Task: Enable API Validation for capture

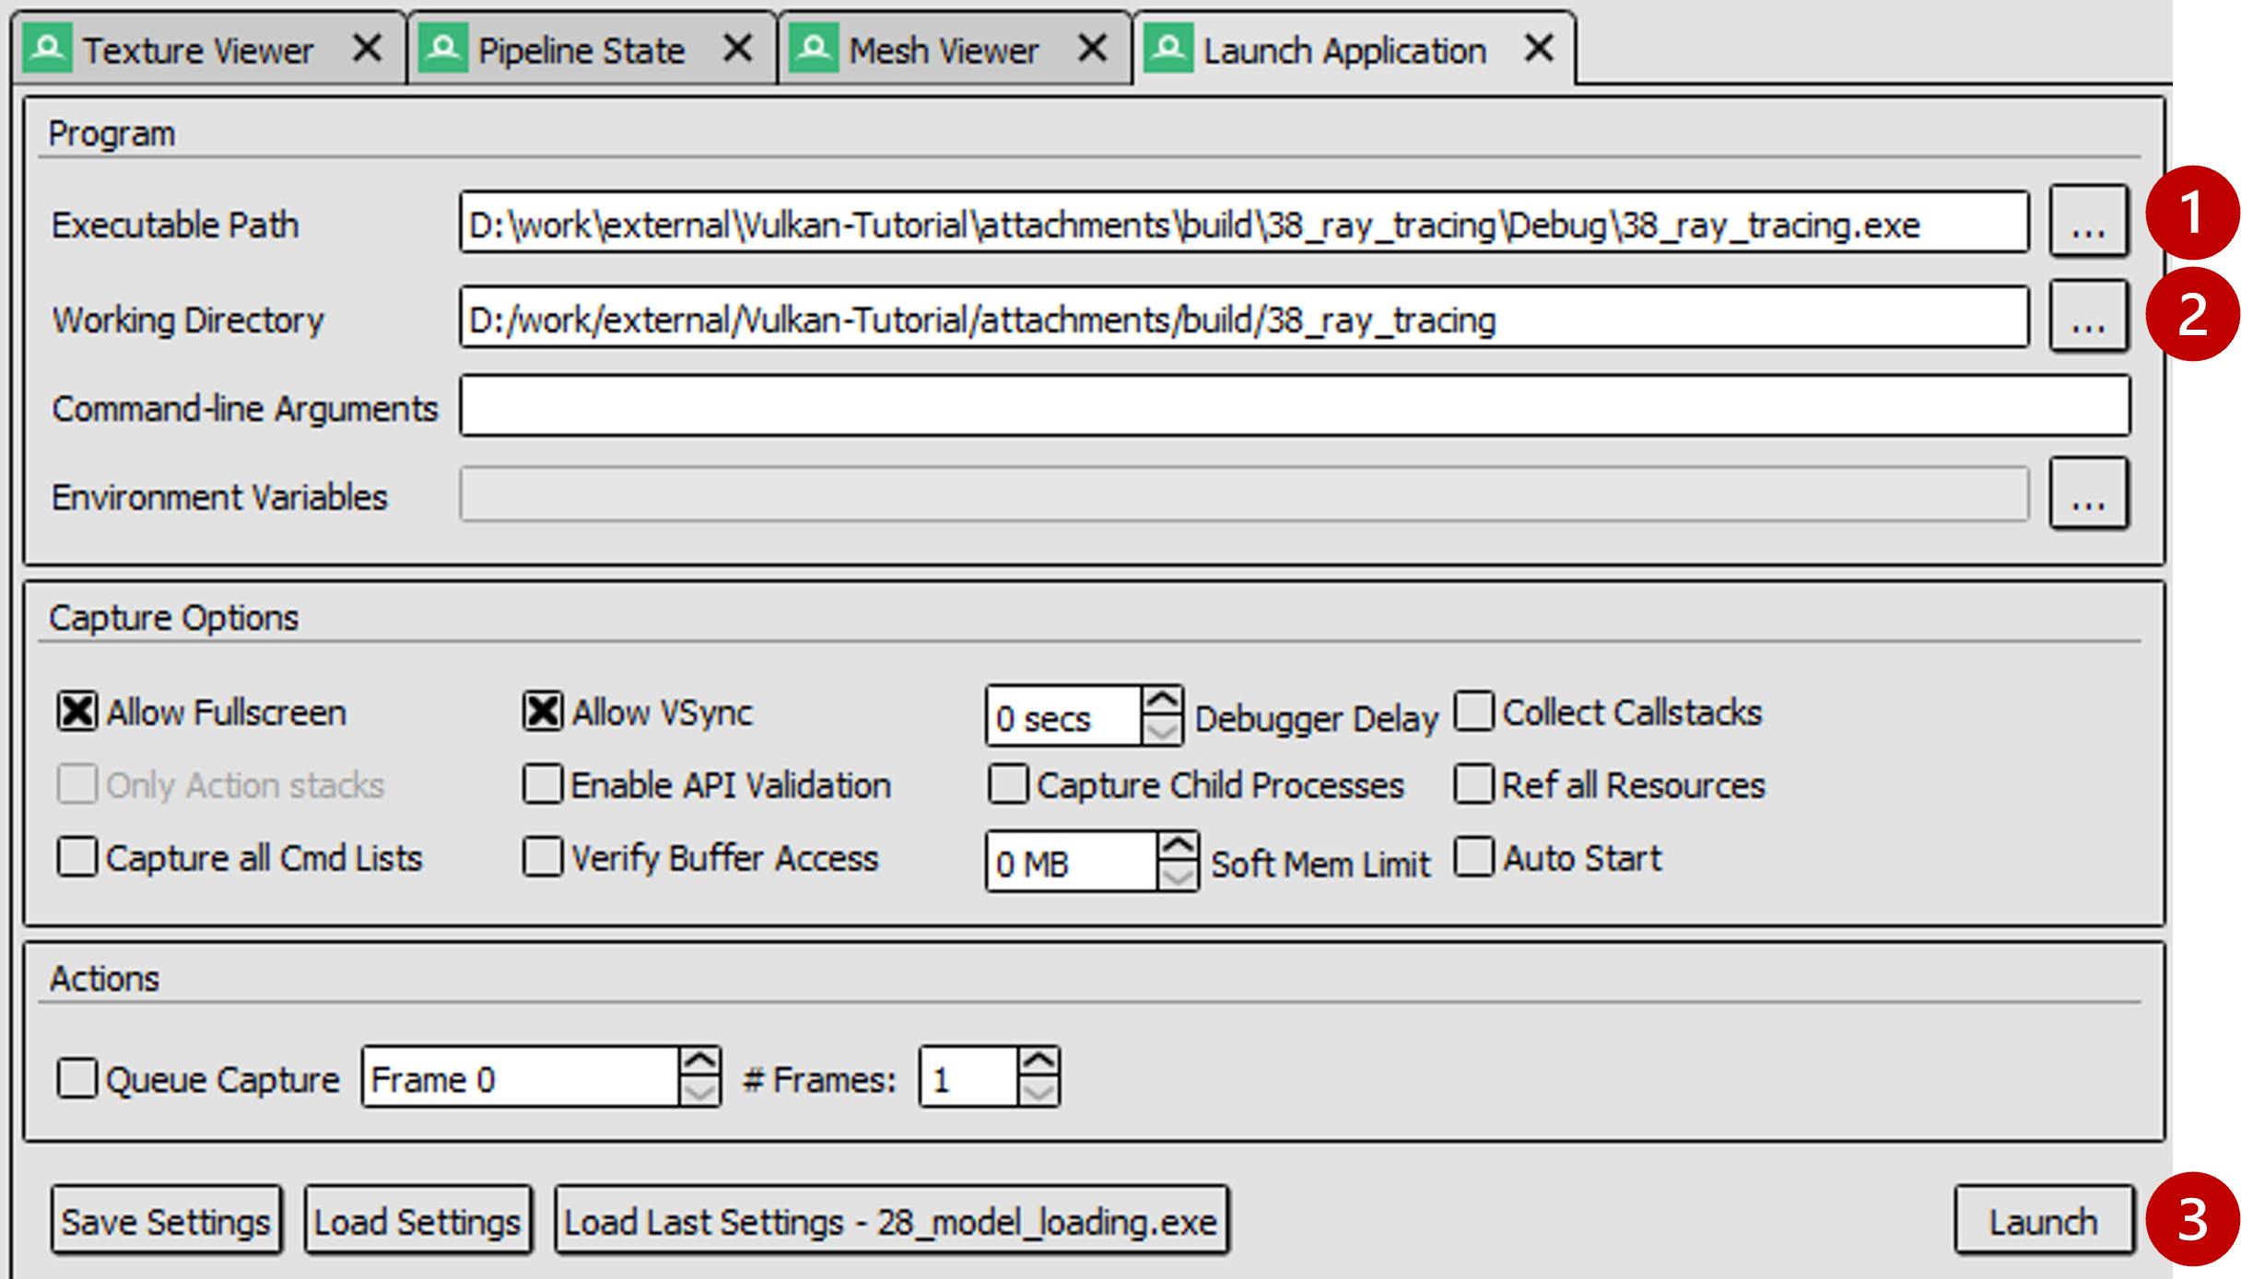Action: 542,784
